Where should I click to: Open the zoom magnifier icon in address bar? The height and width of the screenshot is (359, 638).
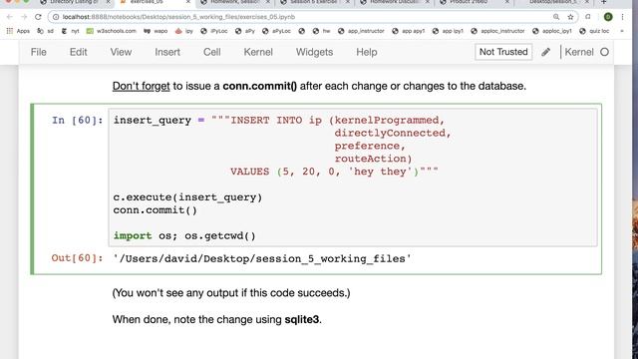tap(556, 17)
